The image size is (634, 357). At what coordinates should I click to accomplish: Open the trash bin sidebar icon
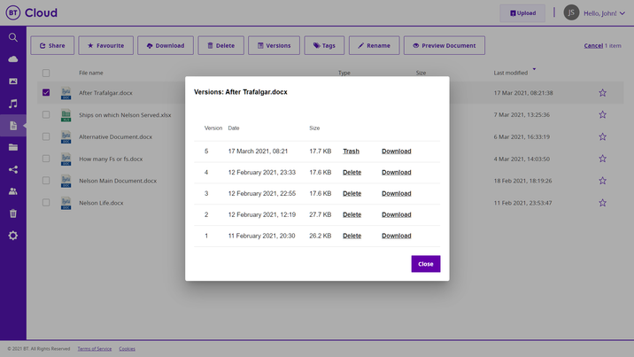tap(13, 213)
